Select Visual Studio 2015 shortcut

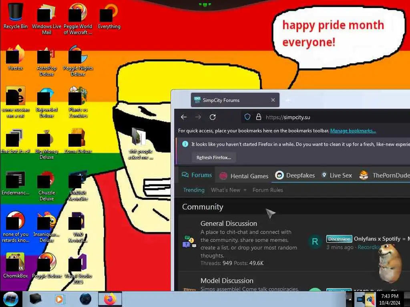tap(78, 269)
